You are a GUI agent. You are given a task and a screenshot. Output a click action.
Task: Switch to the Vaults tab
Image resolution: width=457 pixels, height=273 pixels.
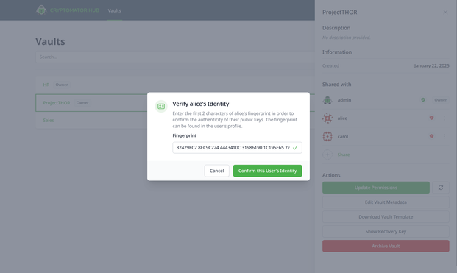pyautogui.click(x=114, y=10)
